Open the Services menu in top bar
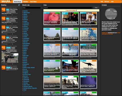Viewport: 122px width, 96px height. tap(107, 2)
